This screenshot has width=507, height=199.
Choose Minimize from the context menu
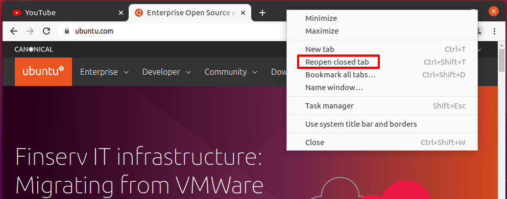tap(382, 18)
